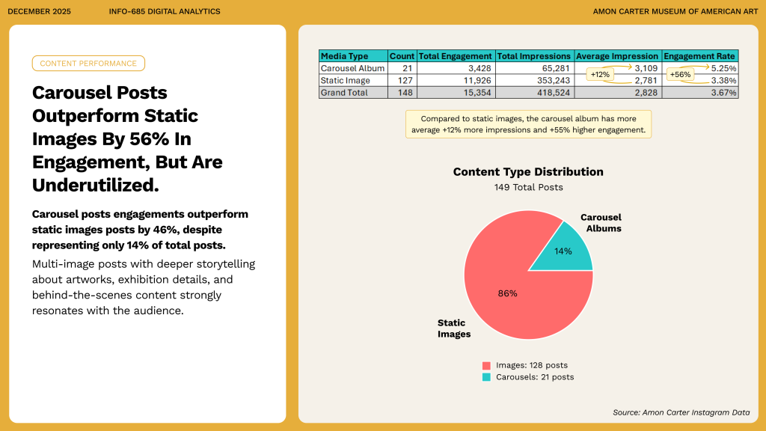Image resolution: width=766 pixels, height=431 pixels.
Task: Select the yellow comparison note box
Action: (x=528, y=124)
